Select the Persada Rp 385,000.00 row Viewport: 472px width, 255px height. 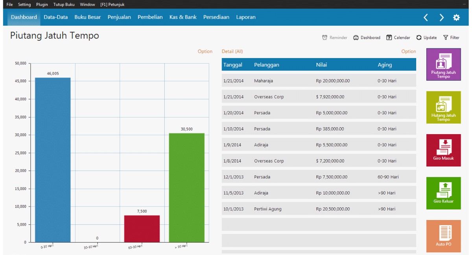point(319,129)
